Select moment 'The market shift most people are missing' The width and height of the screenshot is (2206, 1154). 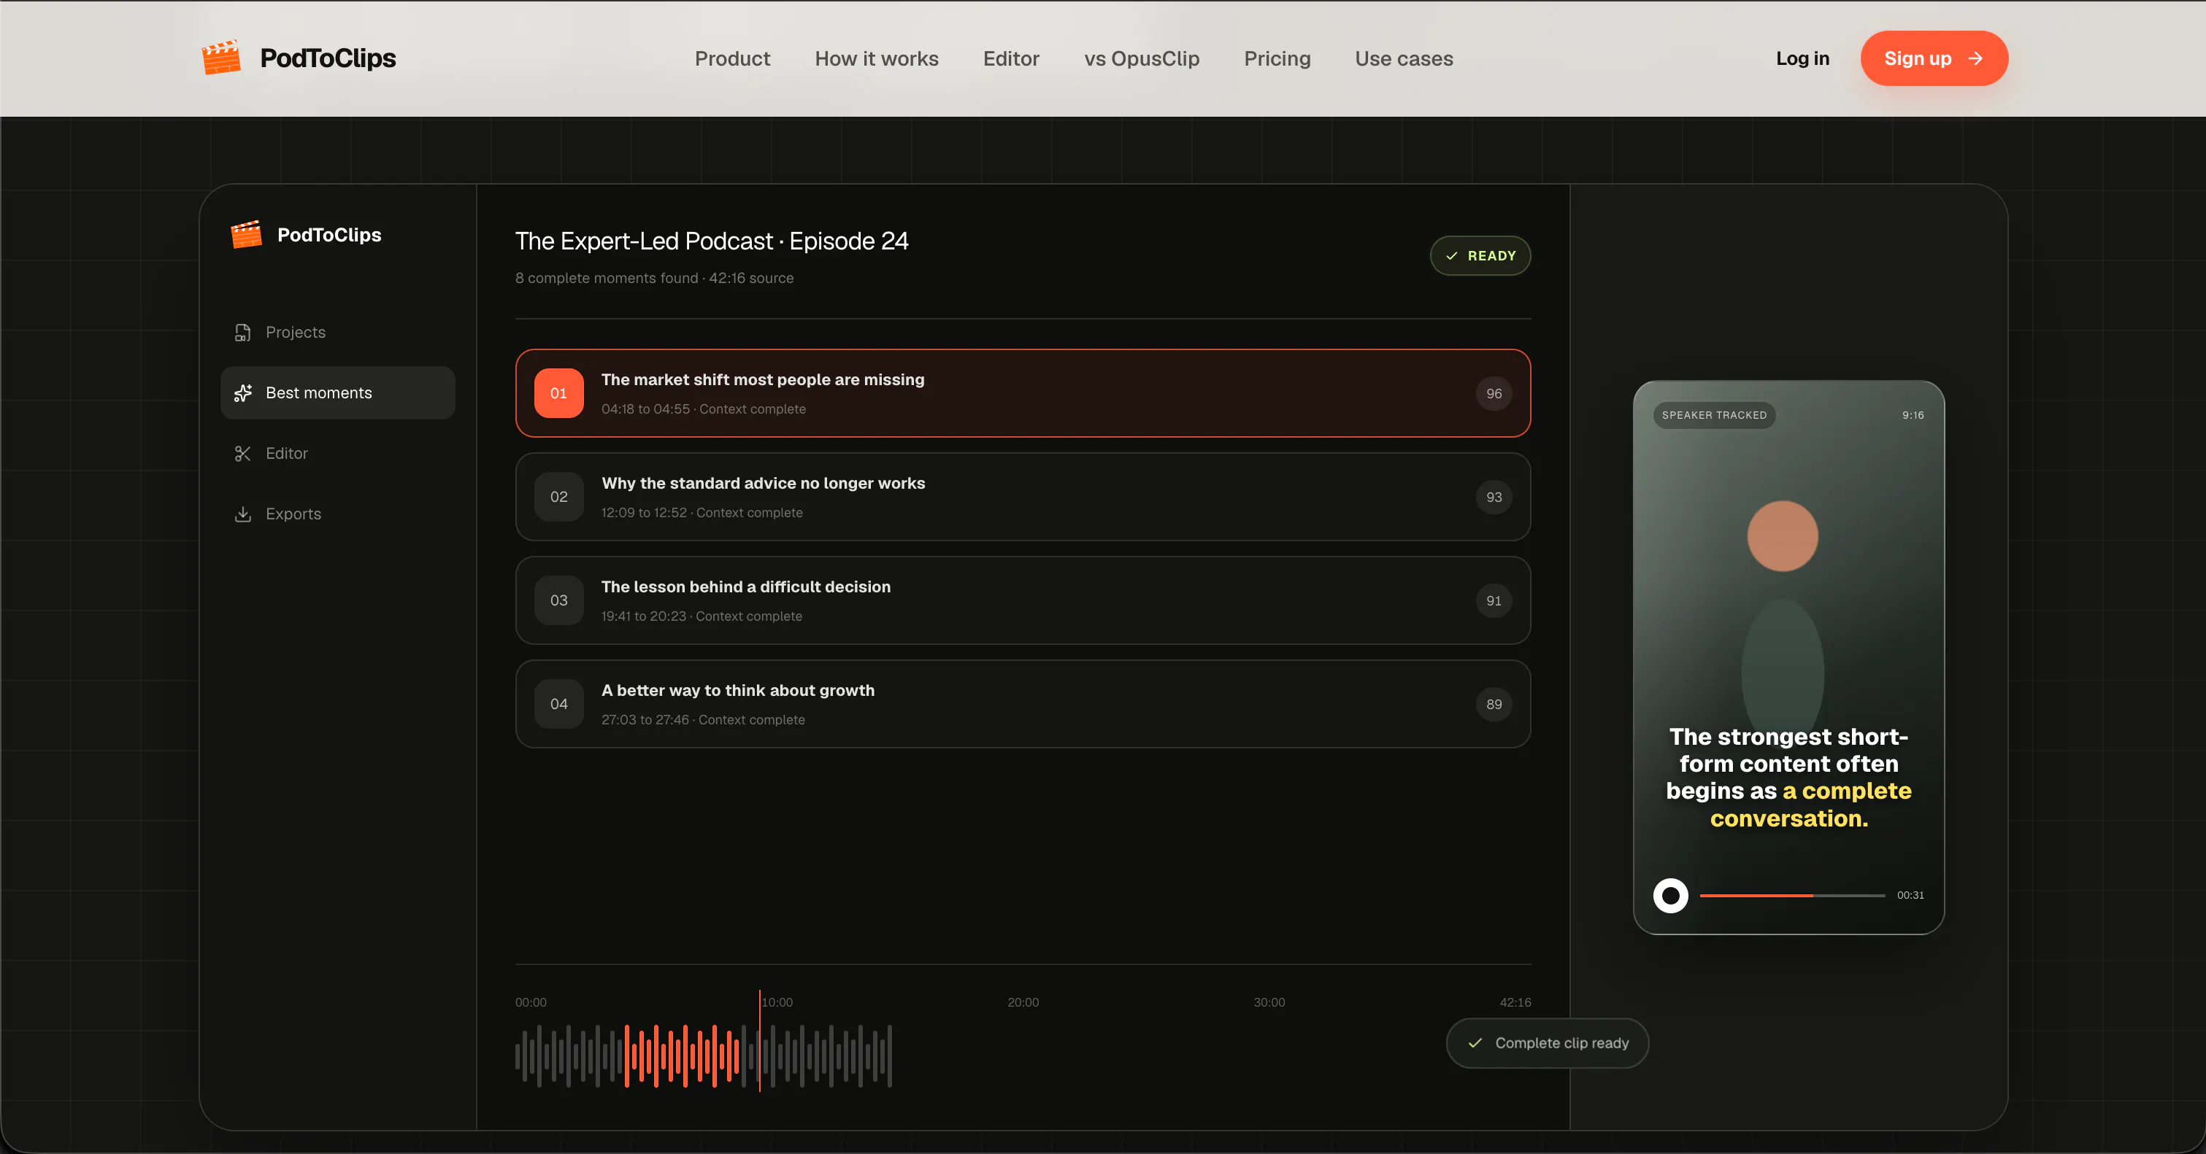[x=1023, y=392]
